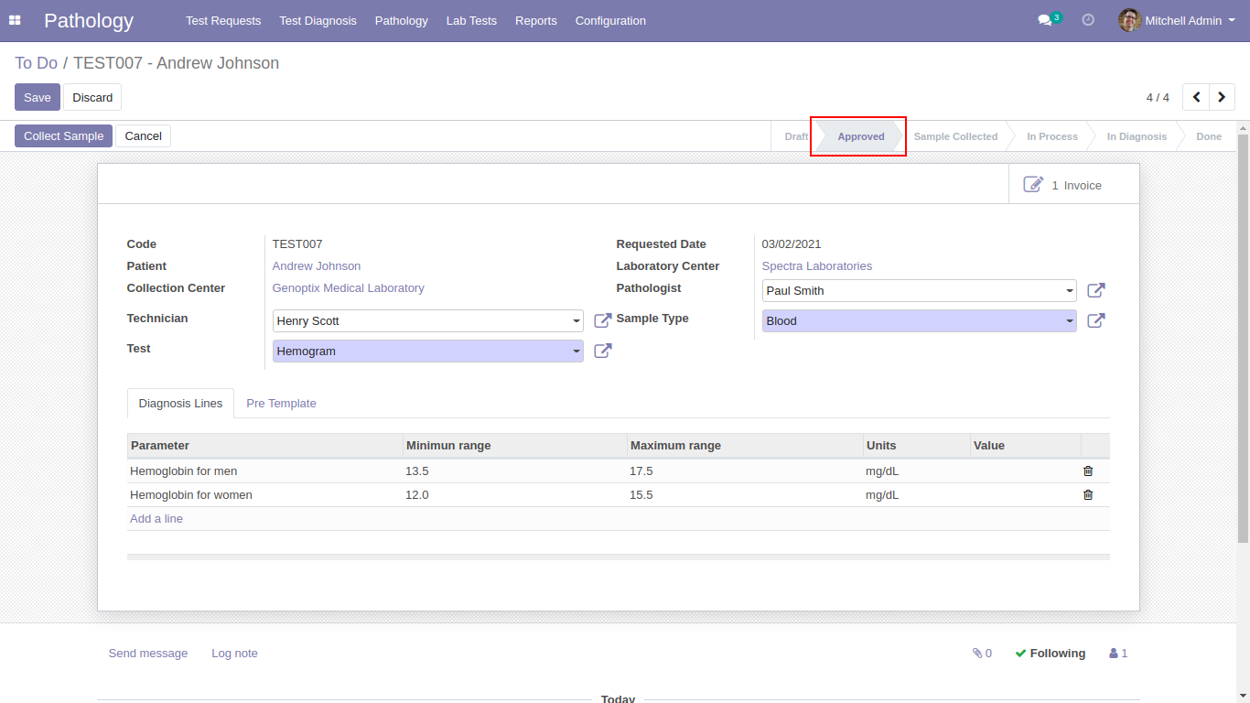This screenshot has width=1250, height=703.
Task: Toggle the Following subscription status
Action: pyautogui.click(x=1050, y=654)
